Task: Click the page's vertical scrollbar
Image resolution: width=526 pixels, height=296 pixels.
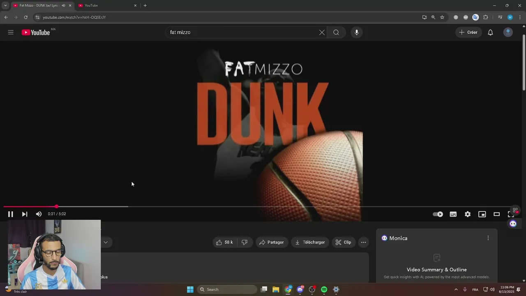Action: point(524,62)
